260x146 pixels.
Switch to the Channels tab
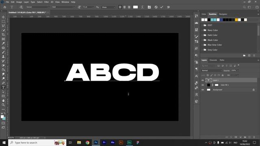tap(213, 60)
